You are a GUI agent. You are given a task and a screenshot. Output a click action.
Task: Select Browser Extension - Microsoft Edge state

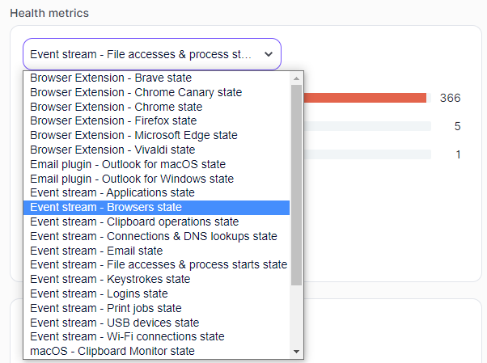click(133, 136)
